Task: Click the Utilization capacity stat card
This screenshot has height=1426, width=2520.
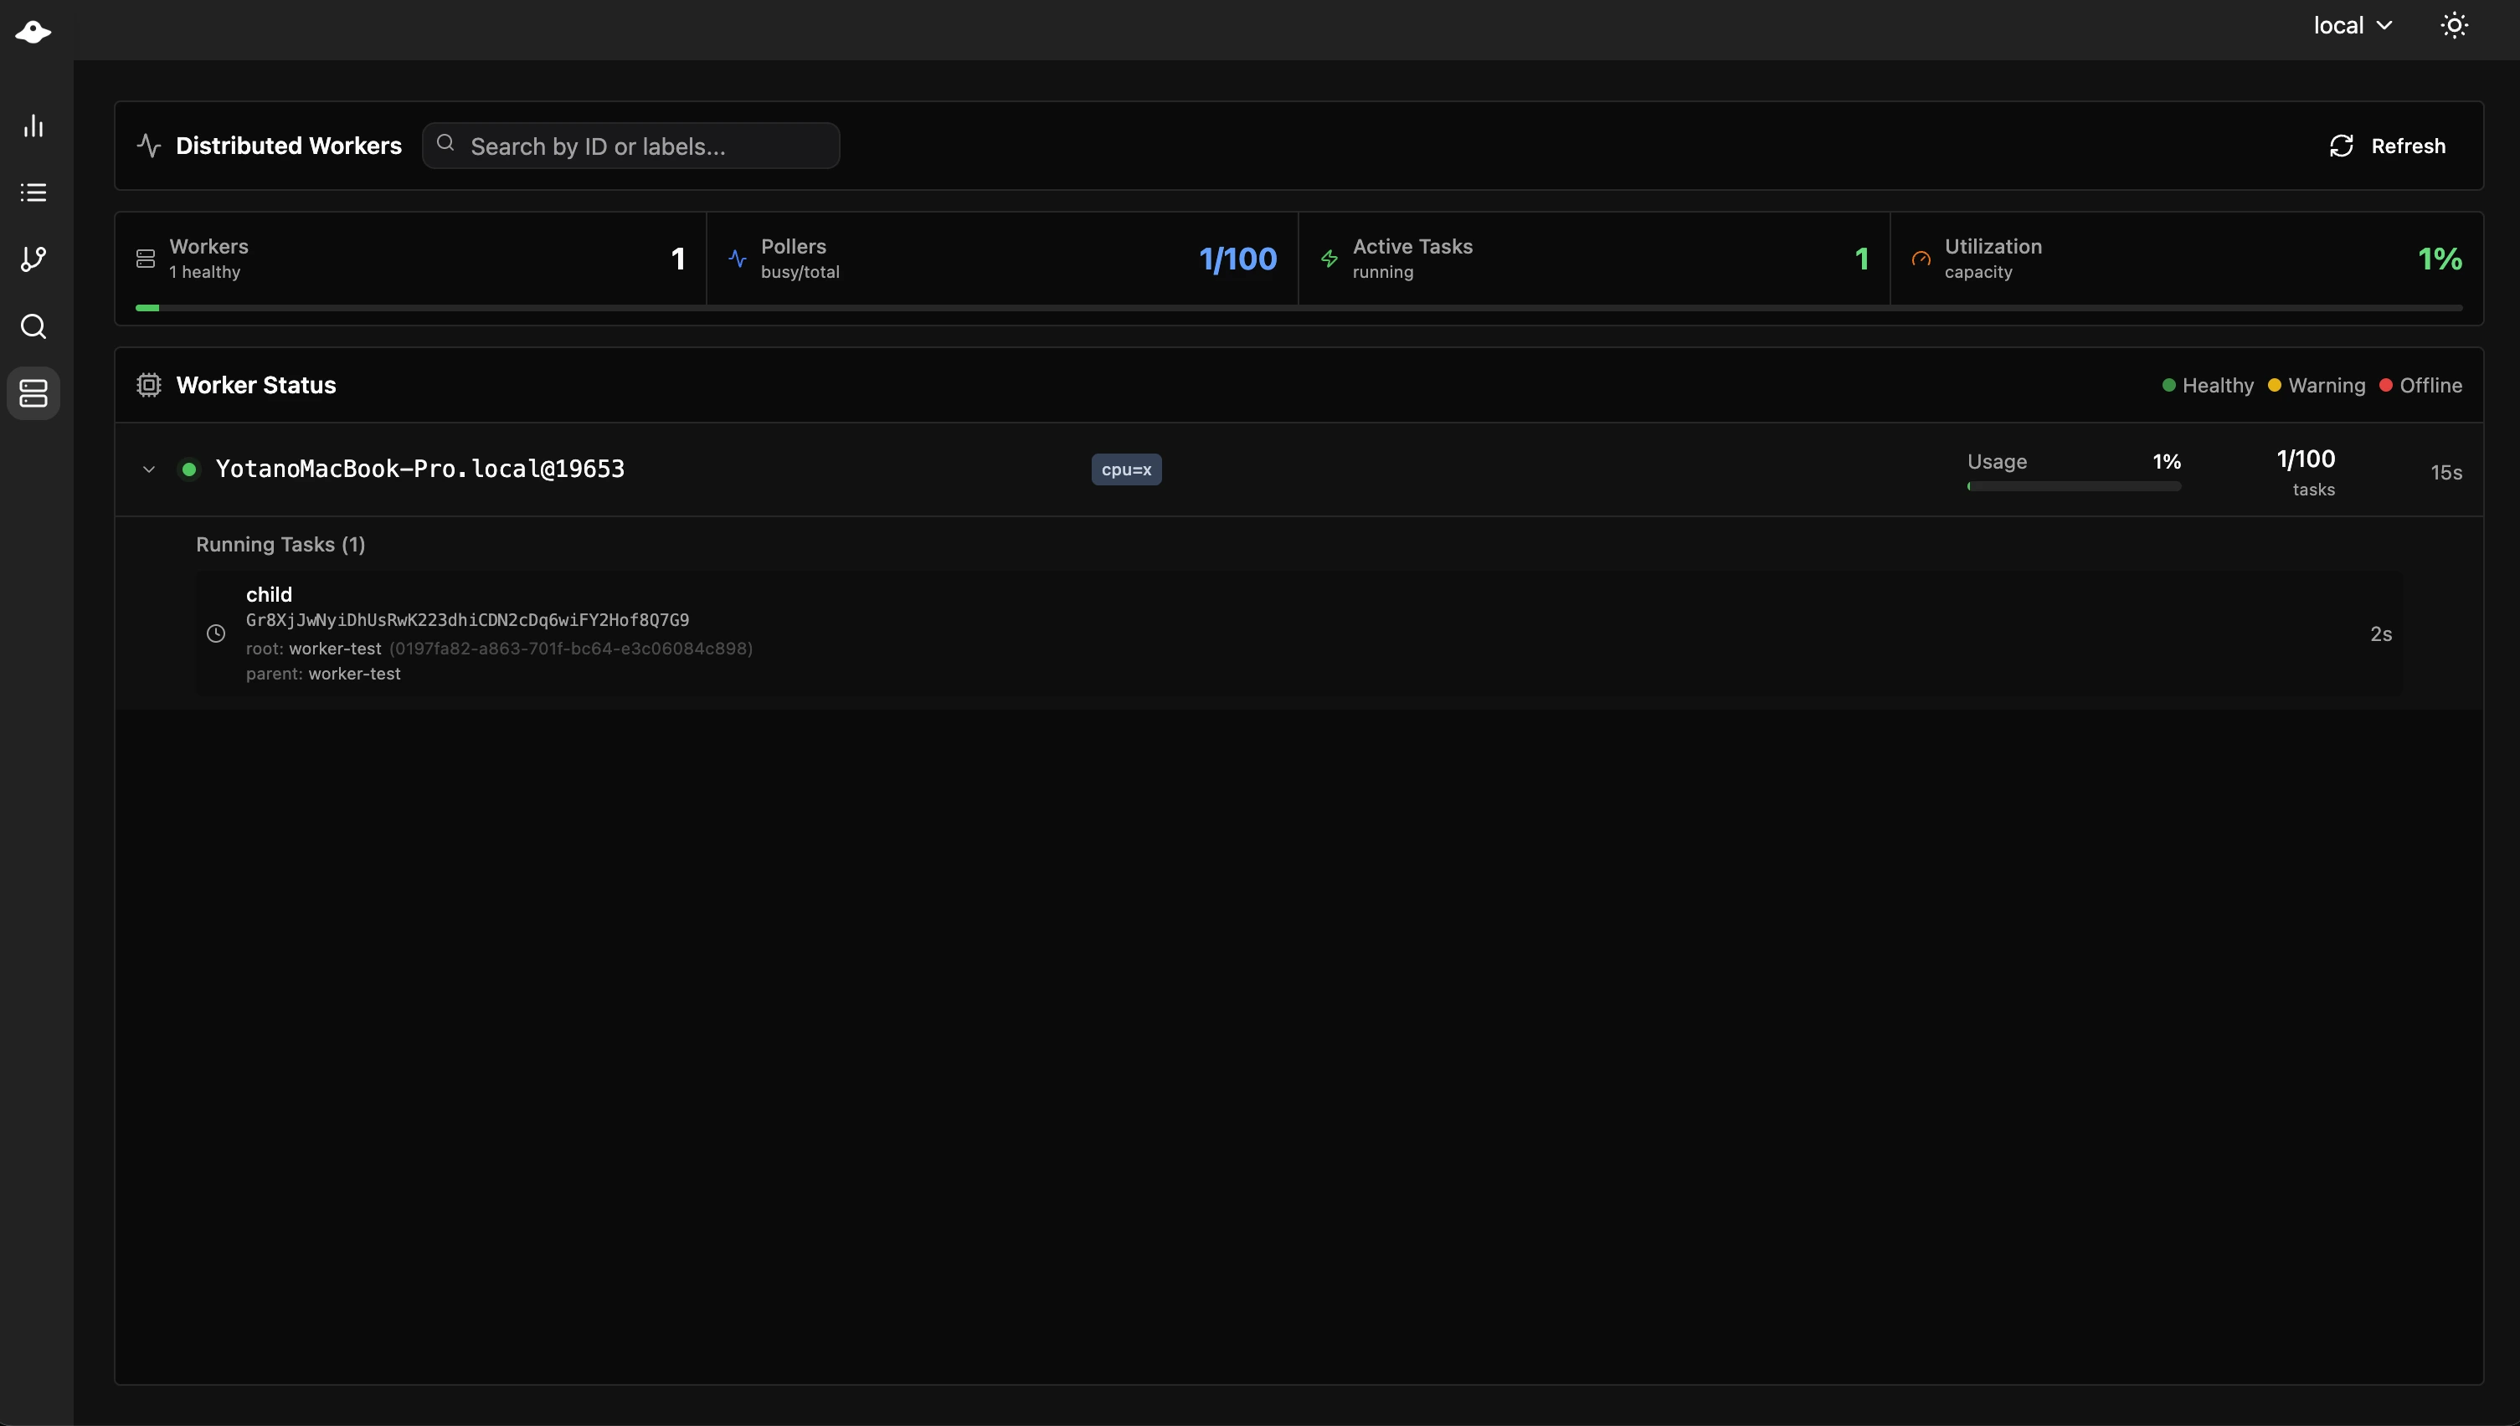Action: click(x=2185, y=259)
